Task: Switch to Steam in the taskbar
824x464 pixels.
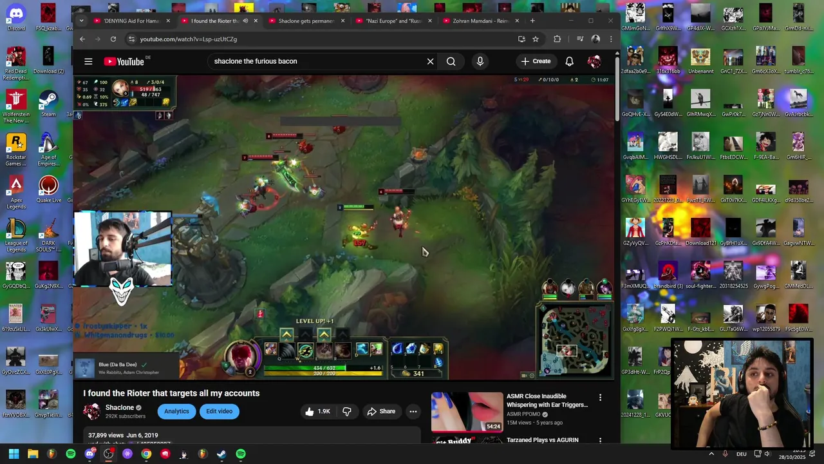Action: click(221, 454)
